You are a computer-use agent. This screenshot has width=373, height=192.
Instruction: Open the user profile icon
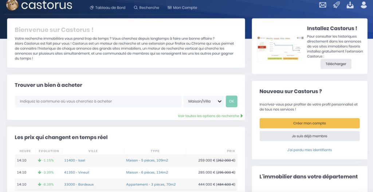pos(364,5)
